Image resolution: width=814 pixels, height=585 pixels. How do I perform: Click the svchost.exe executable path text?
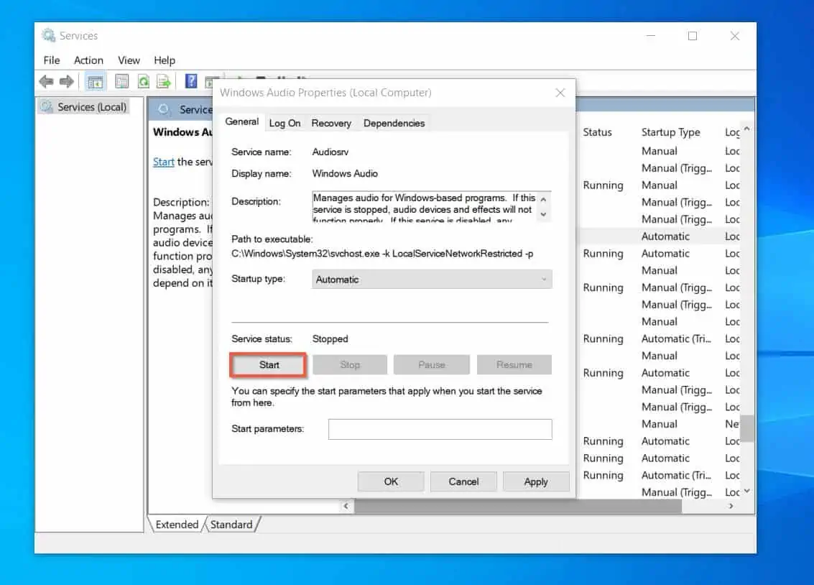382,254
